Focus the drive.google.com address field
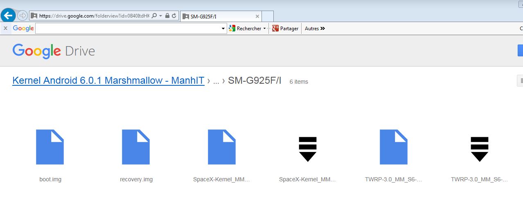The image size is (523, 205). (x=94, y=16)
